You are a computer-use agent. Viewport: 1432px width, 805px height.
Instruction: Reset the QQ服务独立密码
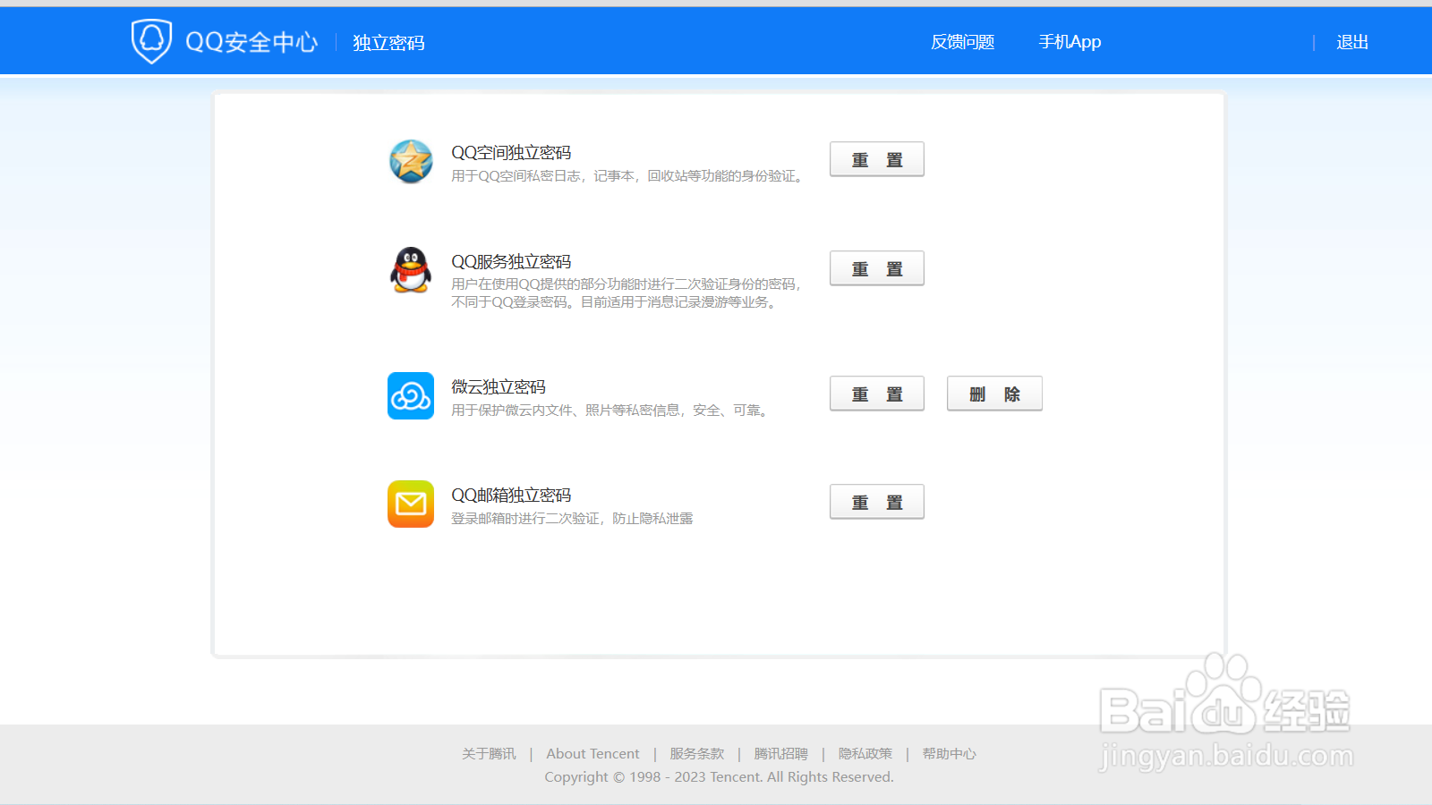click(x=877, y=268)
